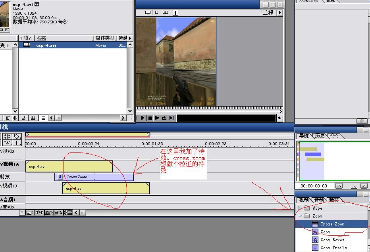Screen dimensions: 370x252
Task: Switch project window to icon view
Action: tap(23, 118)
